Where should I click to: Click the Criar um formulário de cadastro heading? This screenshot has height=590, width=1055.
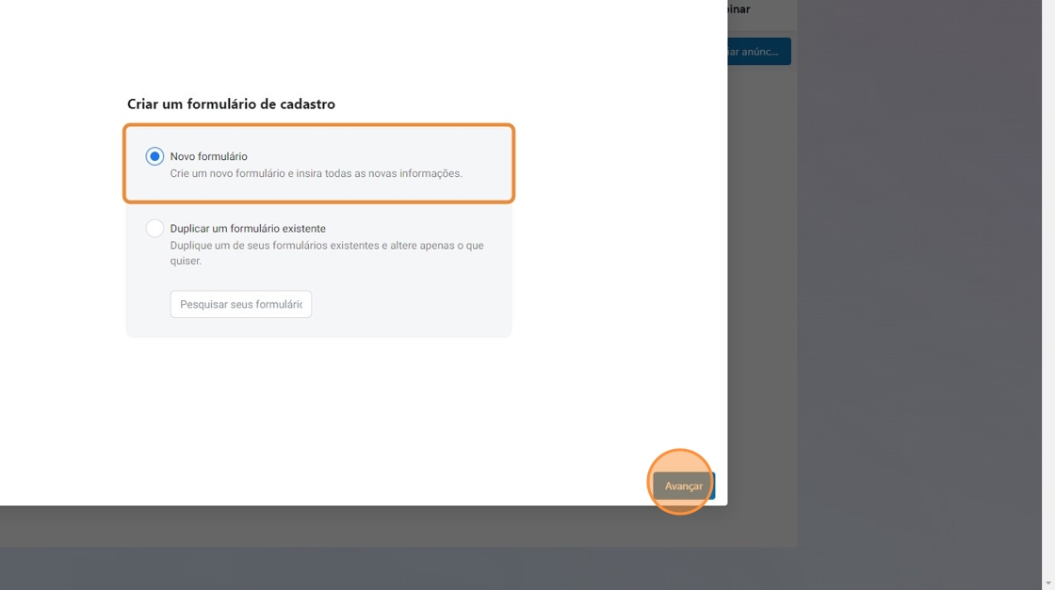(231, 104)
